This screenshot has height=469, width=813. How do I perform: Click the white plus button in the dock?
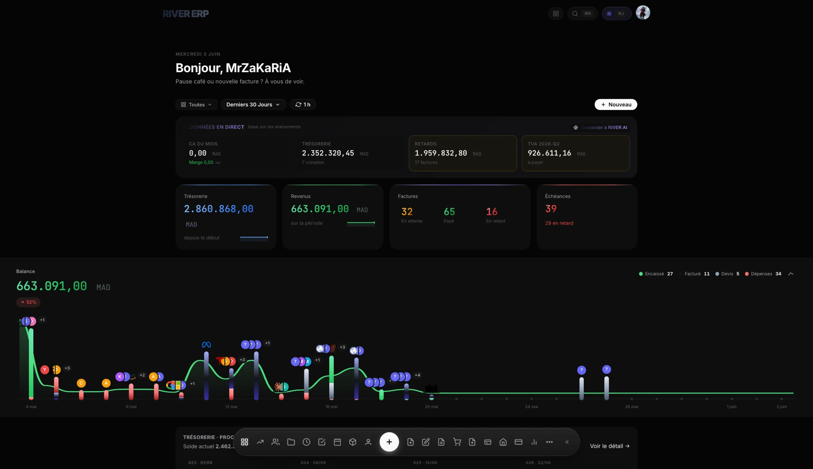389,442
